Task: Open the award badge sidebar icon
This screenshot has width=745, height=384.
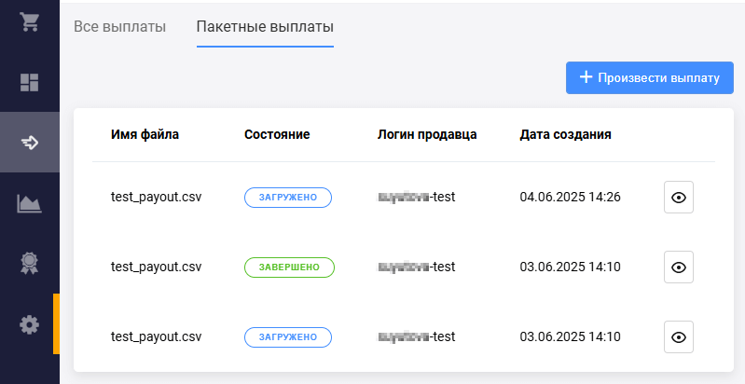Action: click(29, 264)
